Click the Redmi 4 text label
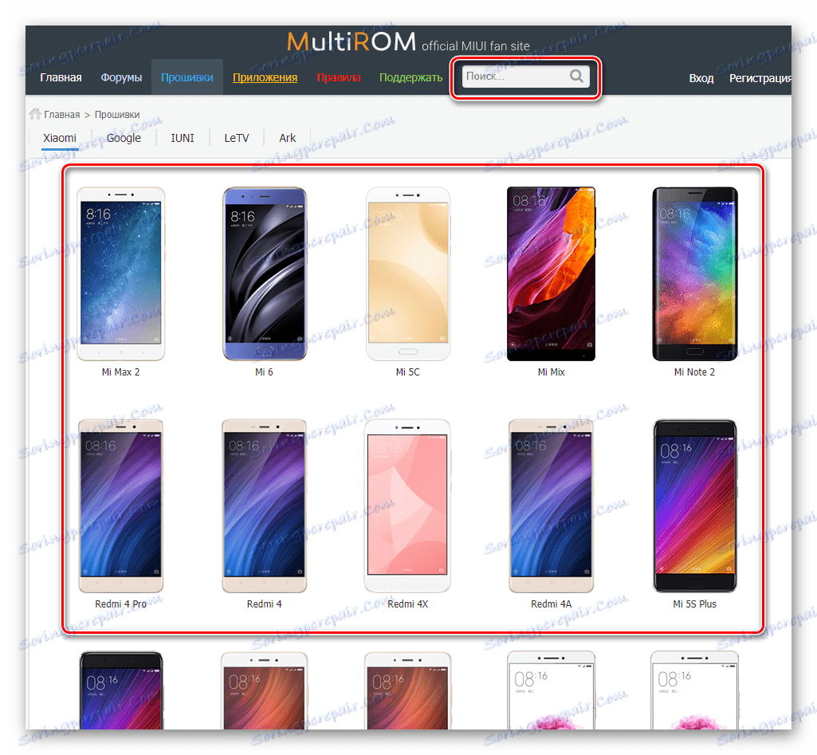Image resolution: width=817 pixels, height=755 pixels. tap(264, 604)
